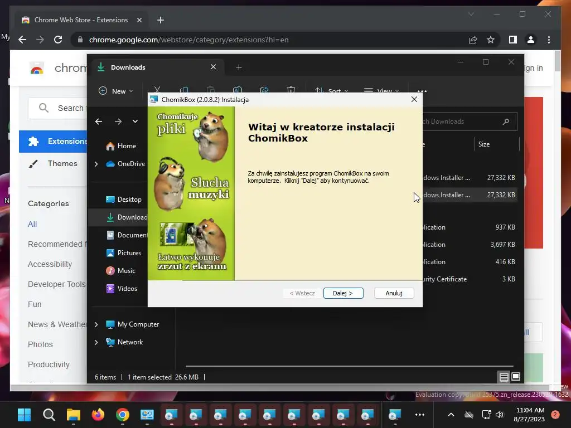Image resolution: width=571 pixels, height=428 pixels.
Task: Expand the OneDrive tree node
Action: click(x=96, y=164)
